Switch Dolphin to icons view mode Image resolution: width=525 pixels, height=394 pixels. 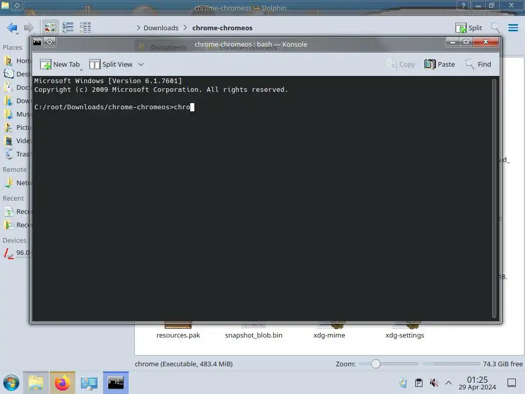coord(50,28)
